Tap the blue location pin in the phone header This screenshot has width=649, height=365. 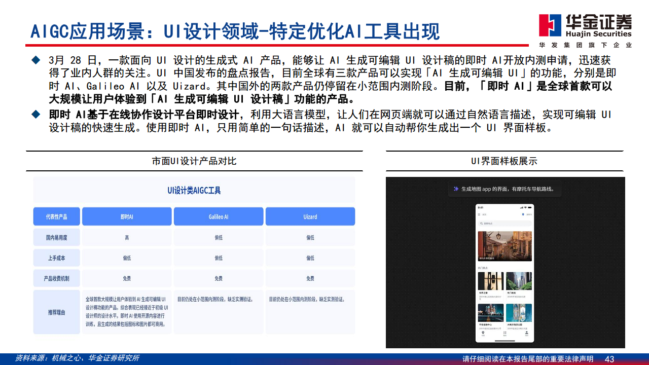tap(523, 214)
